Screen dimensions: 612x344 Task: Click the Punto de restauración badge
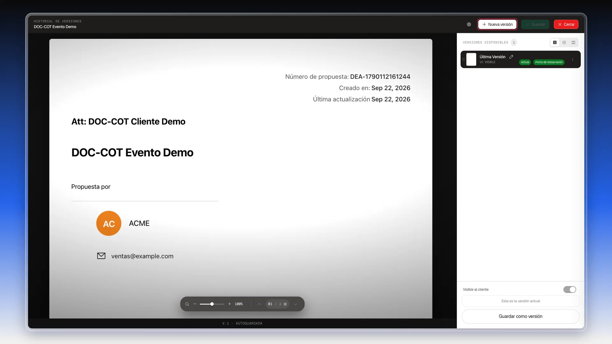coord(549,62)
